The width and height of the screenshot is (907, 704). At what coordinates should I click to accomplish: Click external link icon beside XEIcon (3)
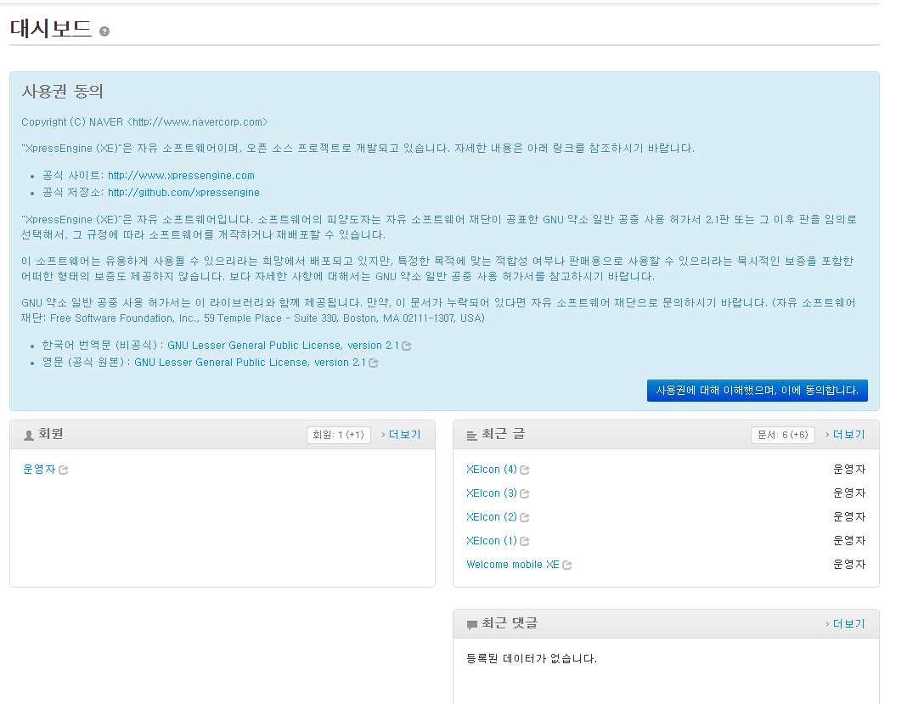pyautogui.click(x=525, y=493)
